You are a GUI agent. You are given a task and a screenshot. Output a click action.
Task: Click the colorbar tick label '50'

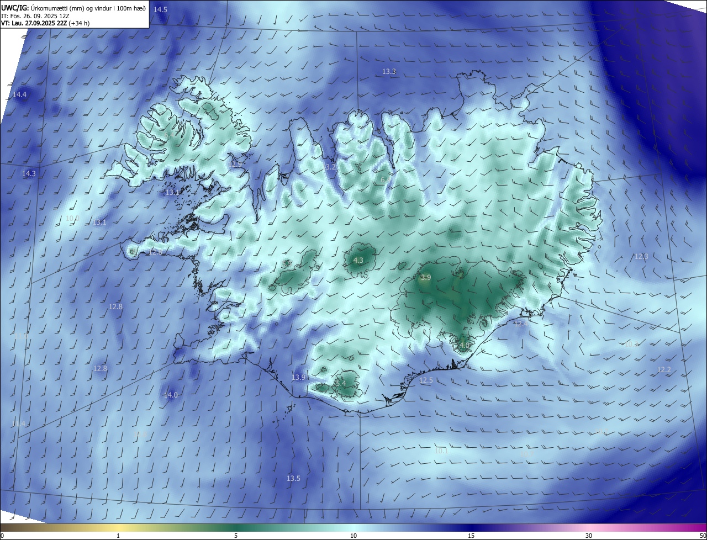(703, 536)
